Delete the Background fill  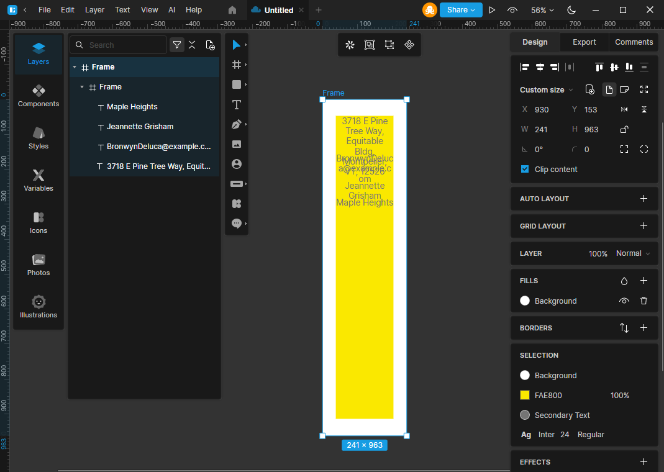[x=644, y=301]
